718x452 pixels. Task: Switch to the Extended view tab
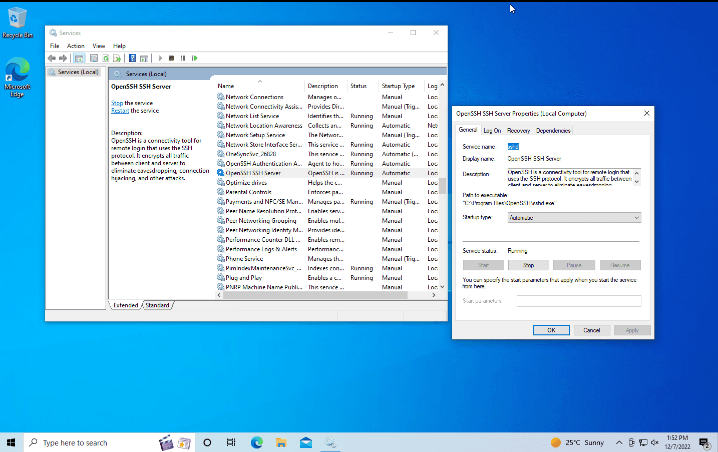(x=126, y=305)
